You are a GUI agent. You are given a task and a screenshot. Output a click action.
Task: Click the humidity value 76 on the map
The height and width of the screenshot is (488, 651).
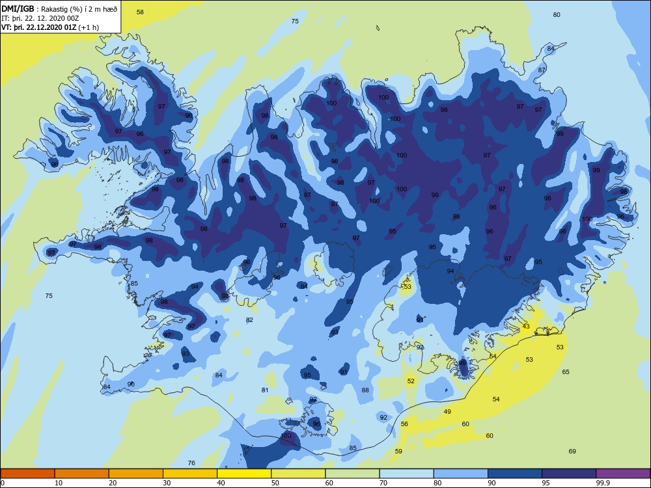click(191, 463)
